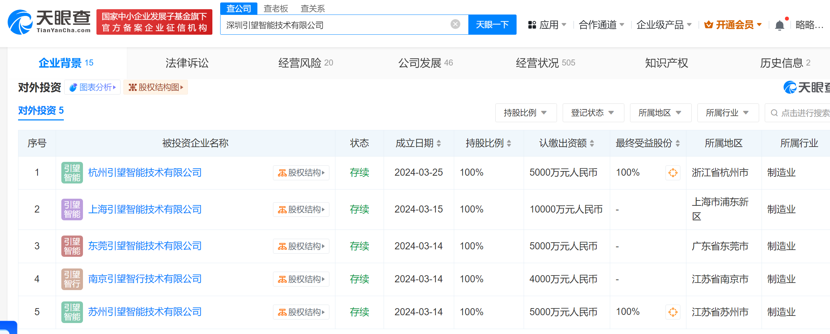Open the 所属行业 filter dropdown
Screen dimensions: 830x334
coord(728,113)
